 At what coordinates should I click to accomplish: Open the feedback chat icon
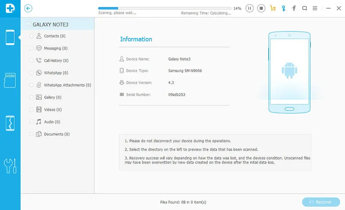(x=305, y=8)
